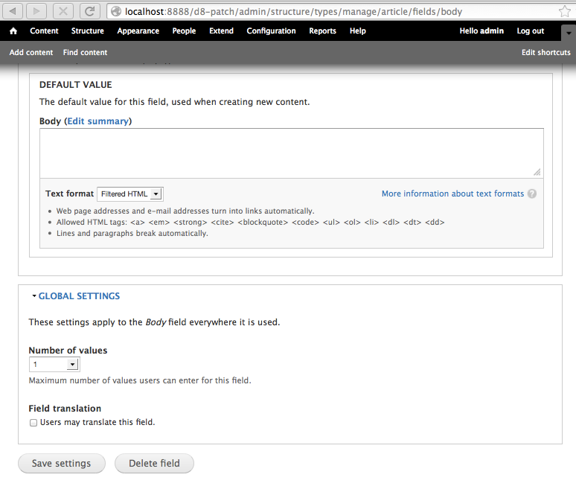Toggle the shortcuts bar arrow tab

568,33
